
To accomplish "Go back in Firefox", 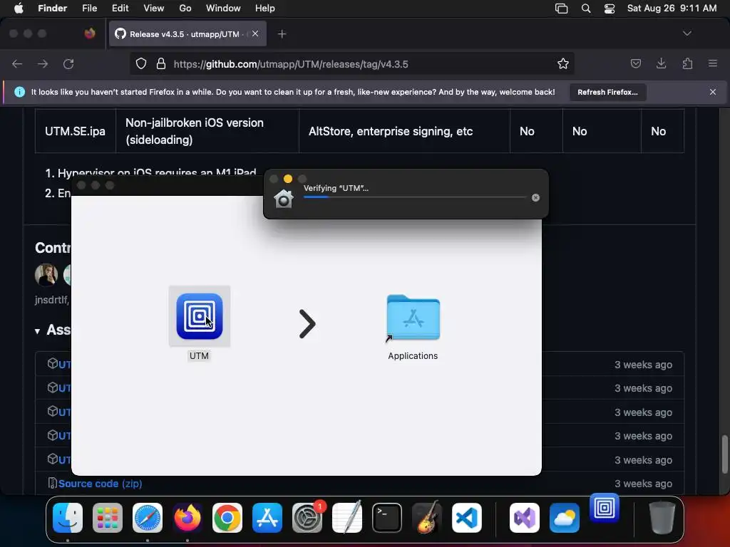I will click(17, 63).
